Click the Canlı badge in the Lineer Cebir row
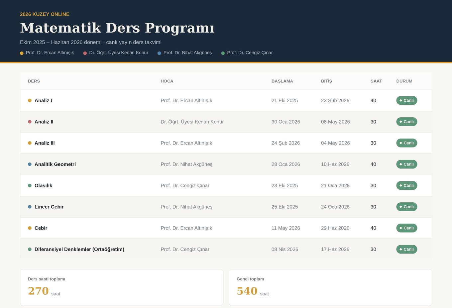 [406, 207]
